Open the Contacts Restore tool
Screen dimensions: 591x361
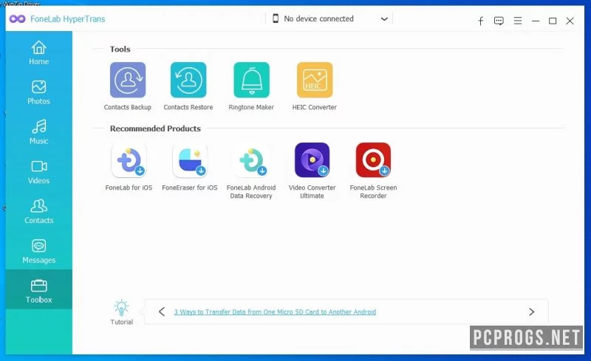[188, 80]
